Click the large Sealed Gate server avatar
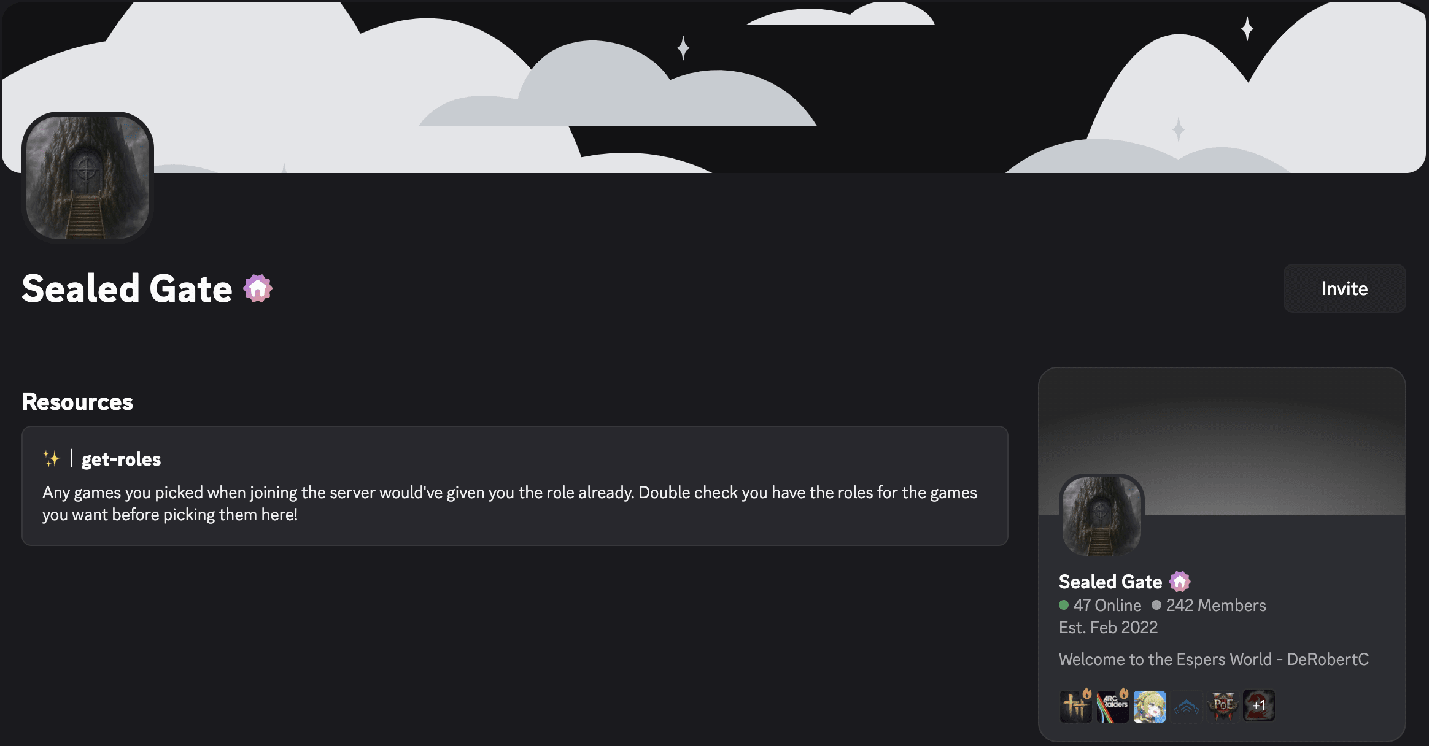Screen dimensions: 1429x746 tap(88, 177)
